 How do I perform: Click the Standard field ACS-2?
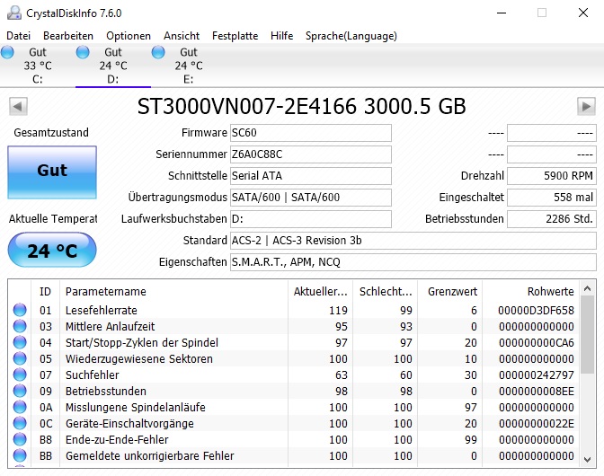click(413, 241)
